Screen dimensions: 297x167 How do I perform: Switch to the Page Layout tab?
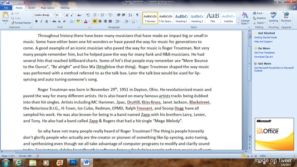(x=47, y=8)
